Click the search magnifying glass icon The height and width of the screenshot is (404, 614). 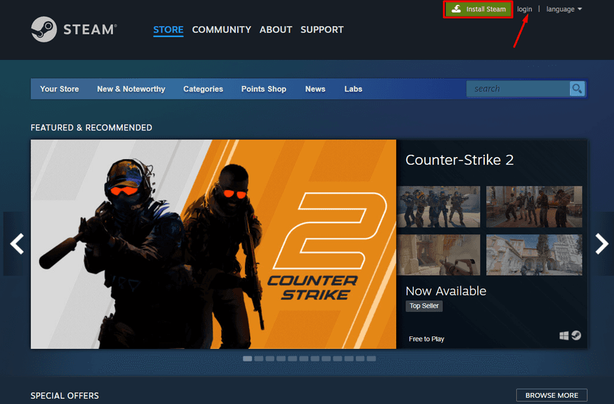[x=576, y=89]
